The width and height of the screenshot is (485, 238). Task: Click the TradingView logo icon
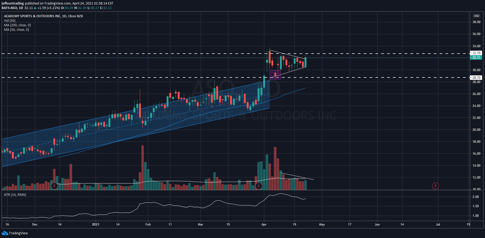point(5,233)
